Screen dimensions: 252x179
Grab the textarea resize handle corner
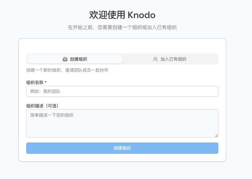(x=216, y=135)
